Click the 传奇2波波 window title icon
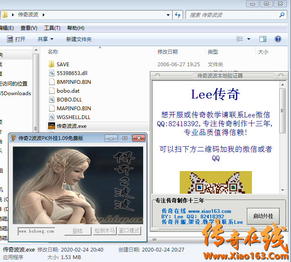The image size is (291, 262). tap(13, 138)
